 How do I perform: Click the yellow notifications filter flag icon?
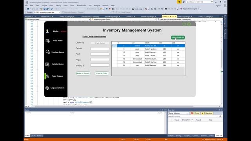click(179, 2)
